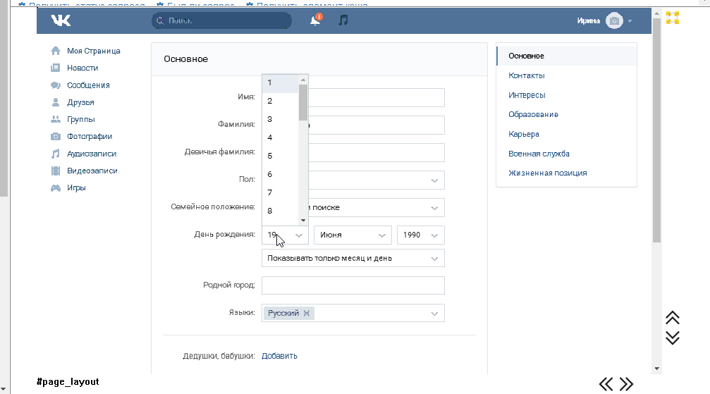The width and height of the screenshot is (710, 394).
Task: Open the Образование section tab
Action: 533,114
